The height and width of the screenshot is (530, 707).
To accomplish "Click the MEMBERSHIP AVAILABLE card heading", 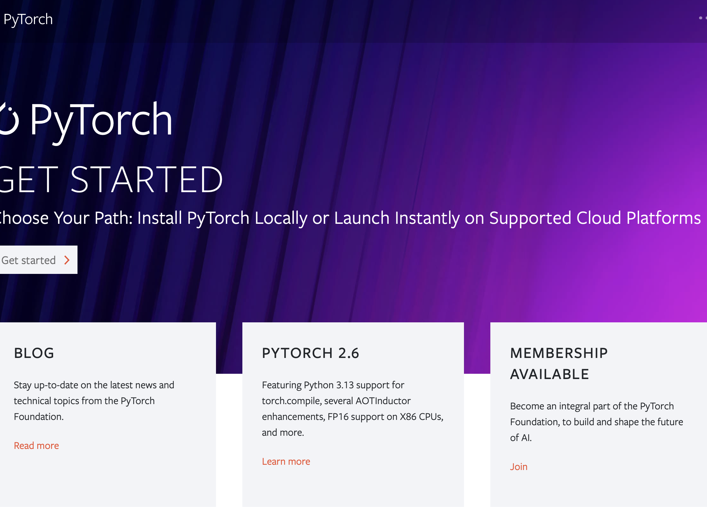I will (559, 364).
